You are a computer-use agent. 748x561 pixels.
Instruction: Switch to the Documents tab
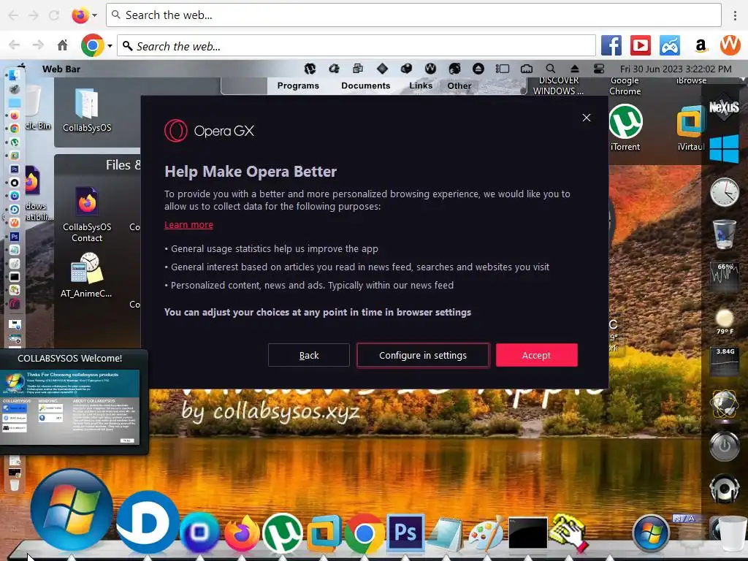[x=366, y=86]
